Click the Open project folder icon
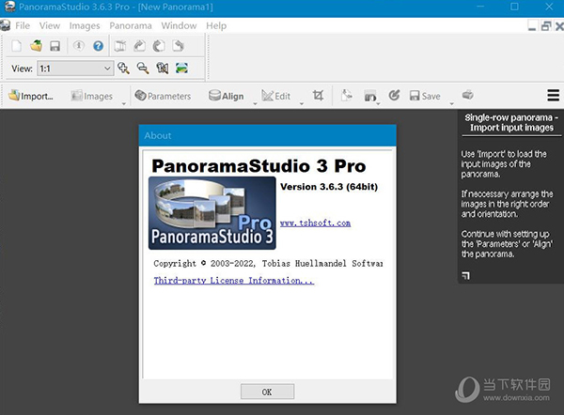The width and height of the screenshot is (564, 415). pyautogui.click(x=36, y=45)
